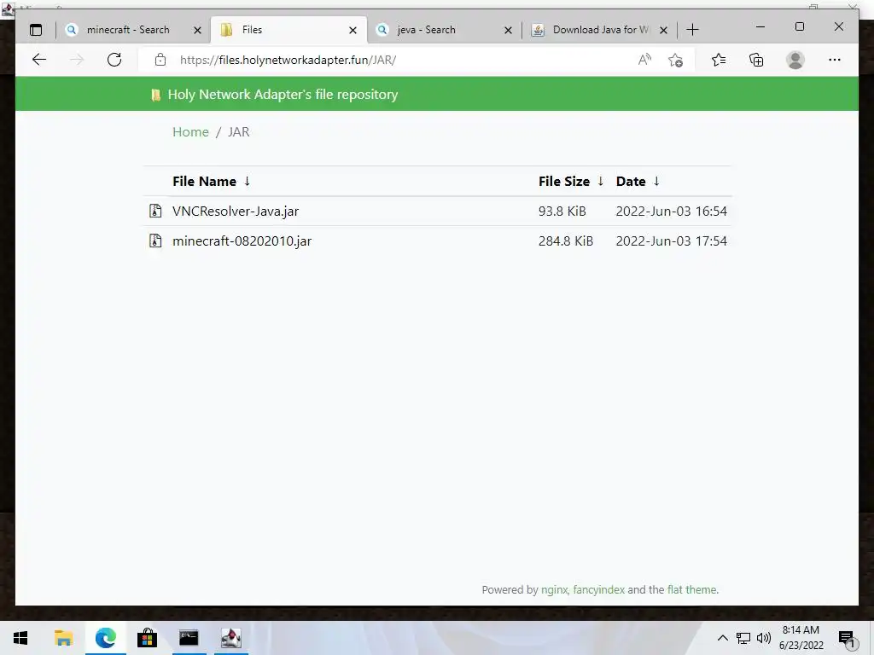
Task: Close the jeva - Search tab
Action: pos(508,30)
